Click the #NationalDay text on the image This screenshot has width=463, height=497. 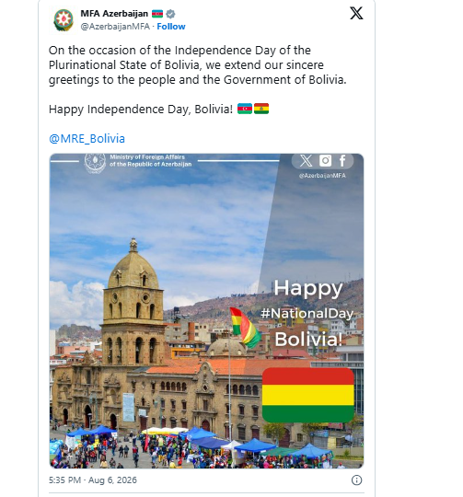point(307,314)
